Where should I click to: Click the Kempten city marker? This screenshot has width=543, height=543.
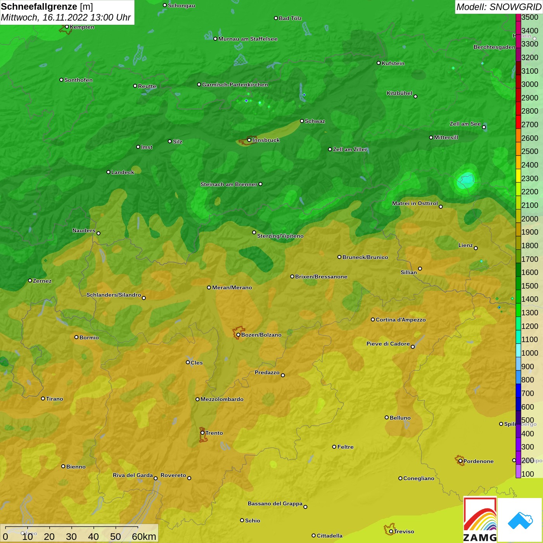click(67, 27)
